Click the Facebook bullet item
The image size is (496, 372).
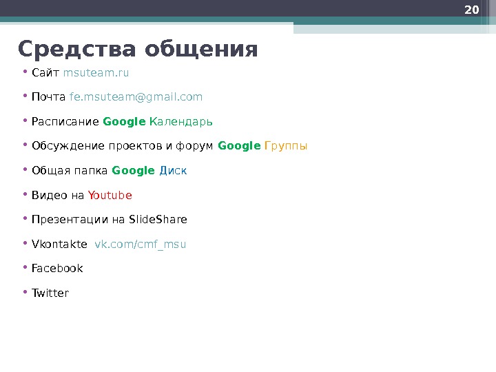(x=57, y=268)
